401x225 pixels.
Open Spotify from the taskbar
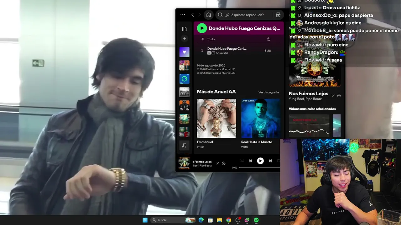click(256, 220)
